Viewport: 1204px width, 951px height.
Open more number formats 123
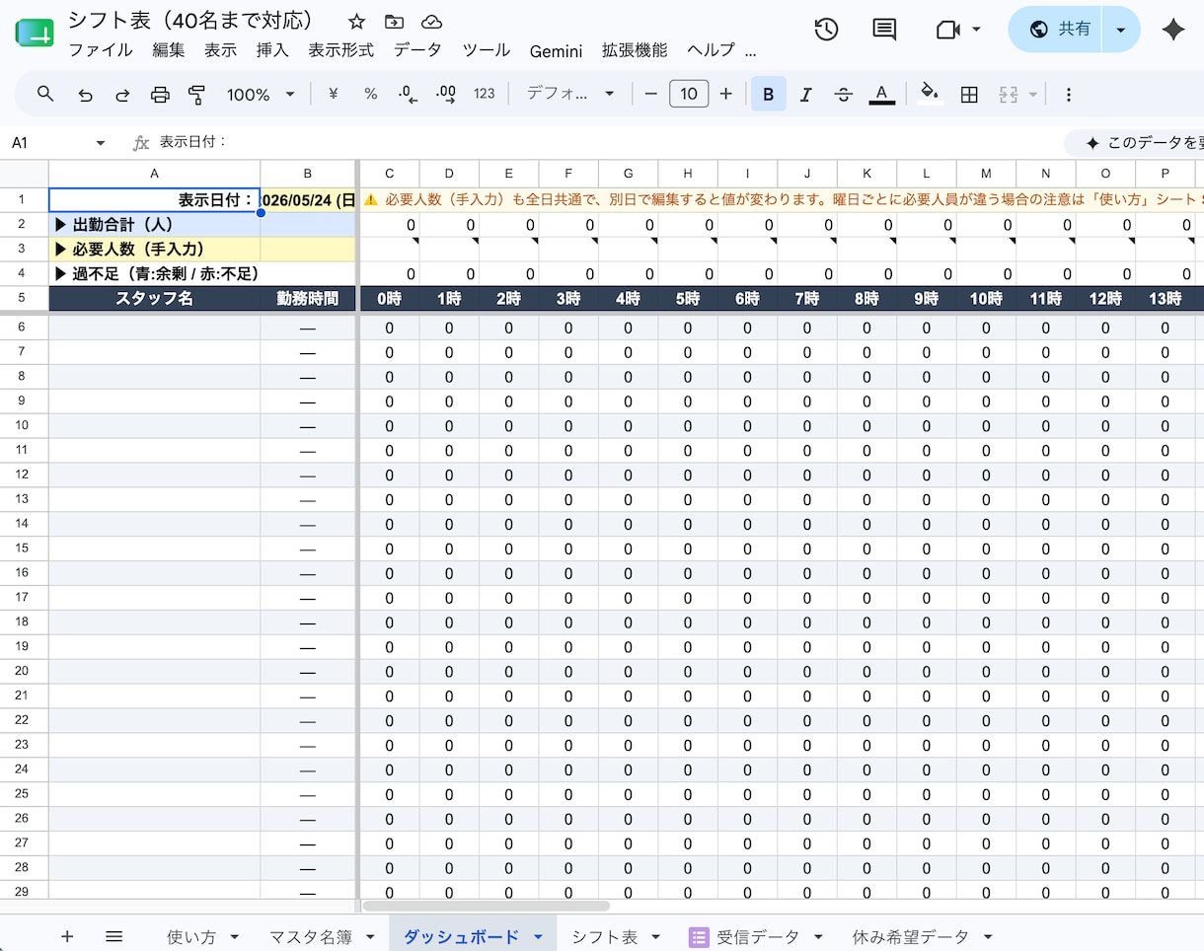point(484,94)
